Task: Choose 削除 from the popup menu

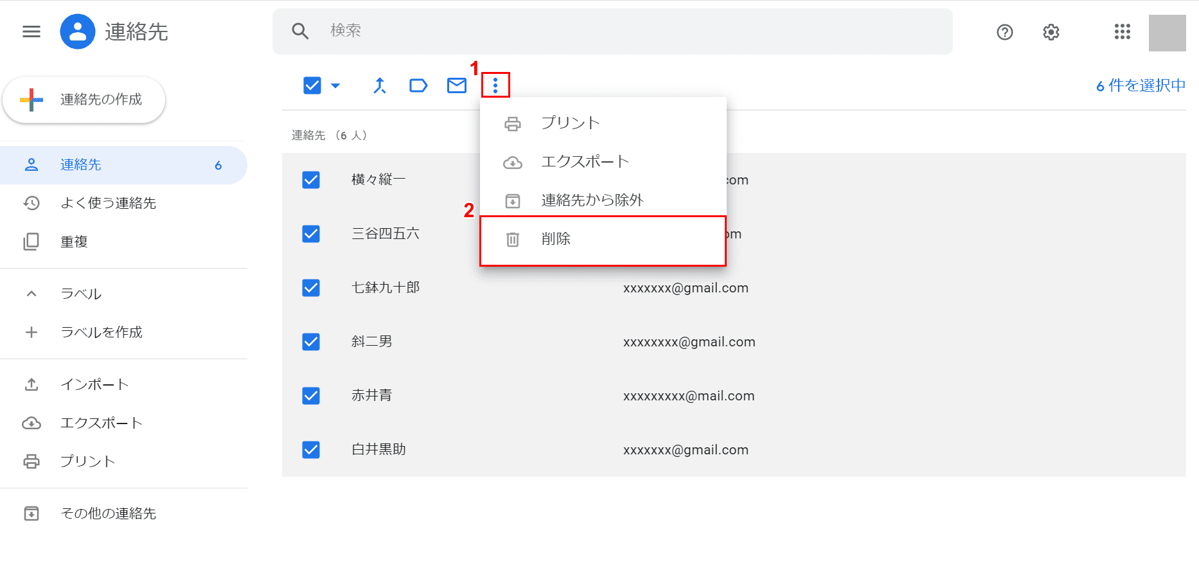Action: pos(603,240)
